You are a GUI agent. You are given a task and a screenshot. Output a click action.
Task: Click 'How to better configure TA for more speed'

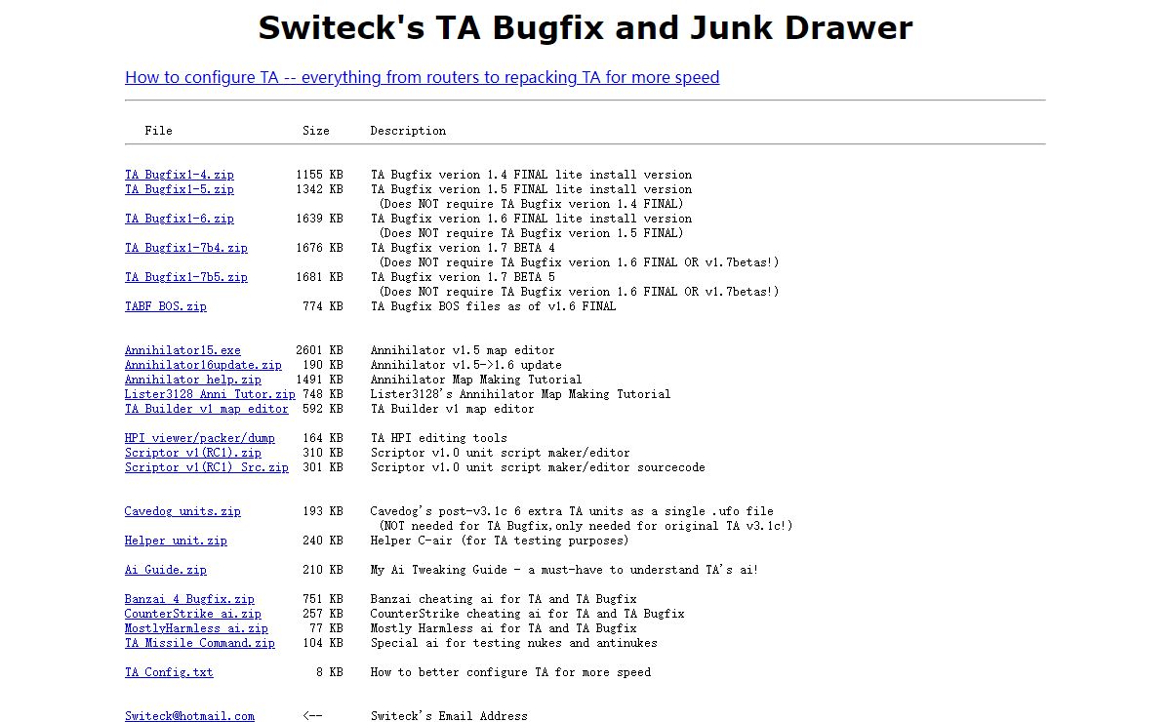510,672
